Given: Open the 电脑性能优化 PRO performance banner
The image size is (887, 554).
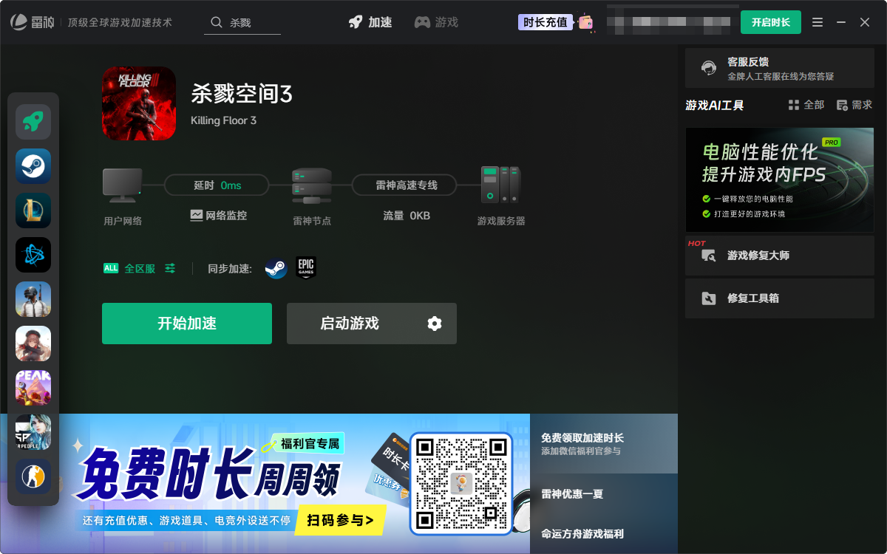Looking at the screenshot, I should pyautogui.click(x=779, y=179).
